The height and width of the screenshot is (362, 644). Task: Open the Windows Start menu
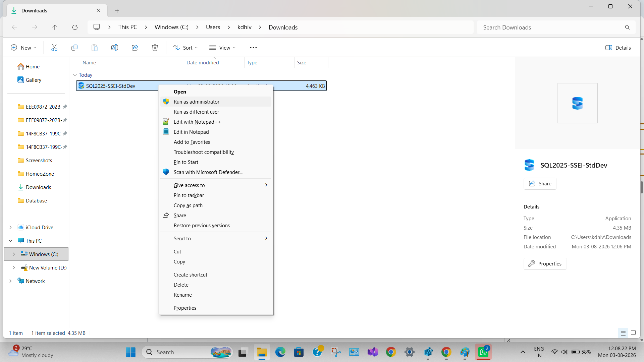point(130,352)
